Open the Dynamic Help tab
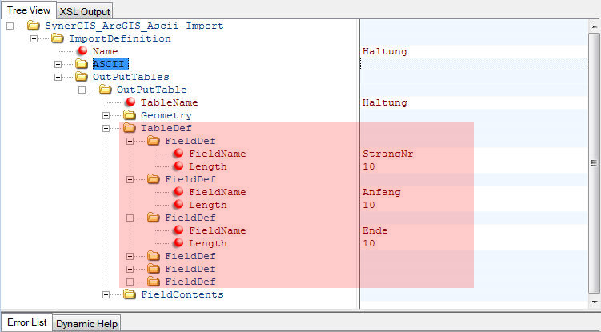This screenshot has width=601, height=332. (87, 323)
